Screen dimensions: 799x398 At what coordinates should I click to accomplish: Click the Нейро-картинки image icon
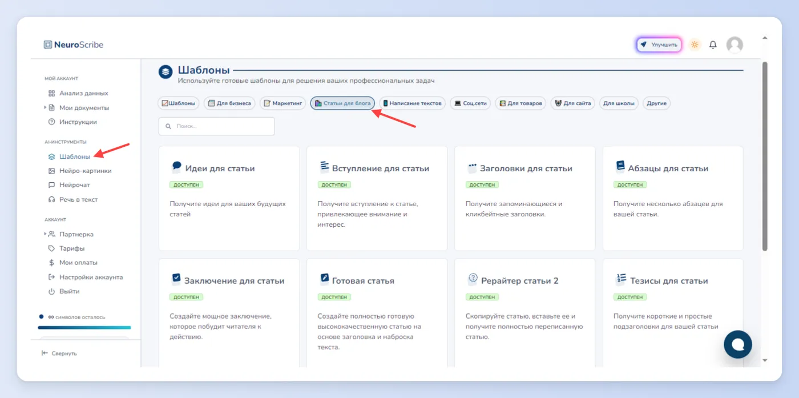point(51,171)
